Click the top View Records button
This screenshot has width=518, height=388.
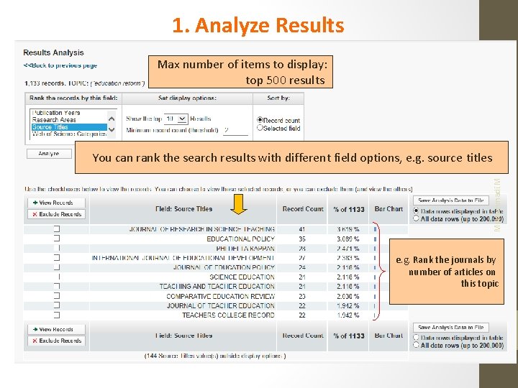(x=56, y=203)
